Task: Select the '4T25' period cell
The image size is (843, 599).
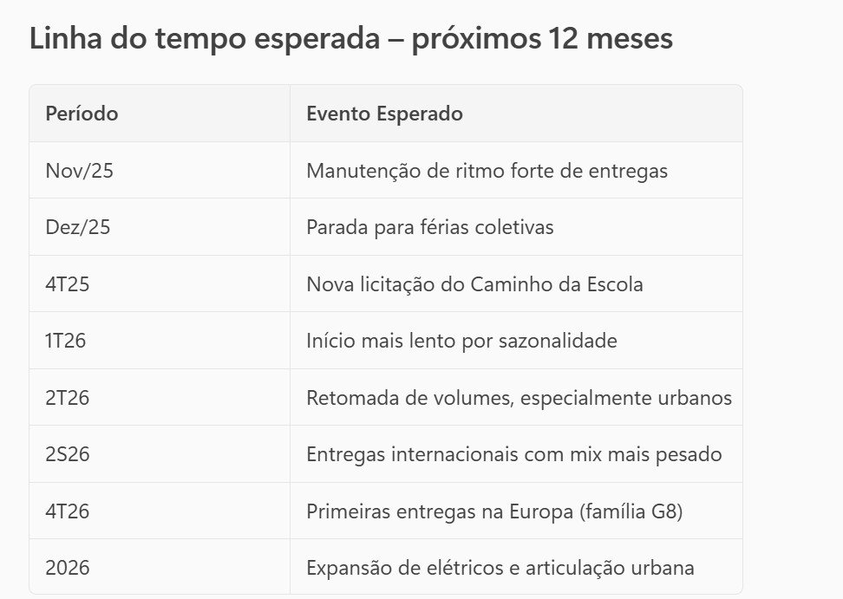Action: [68, 284]
